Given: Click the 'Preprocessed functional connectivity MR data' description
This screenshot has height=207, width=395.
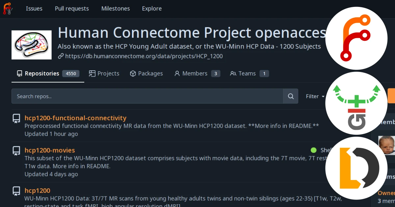Looking at the screenshot, I should click(172, 126).
